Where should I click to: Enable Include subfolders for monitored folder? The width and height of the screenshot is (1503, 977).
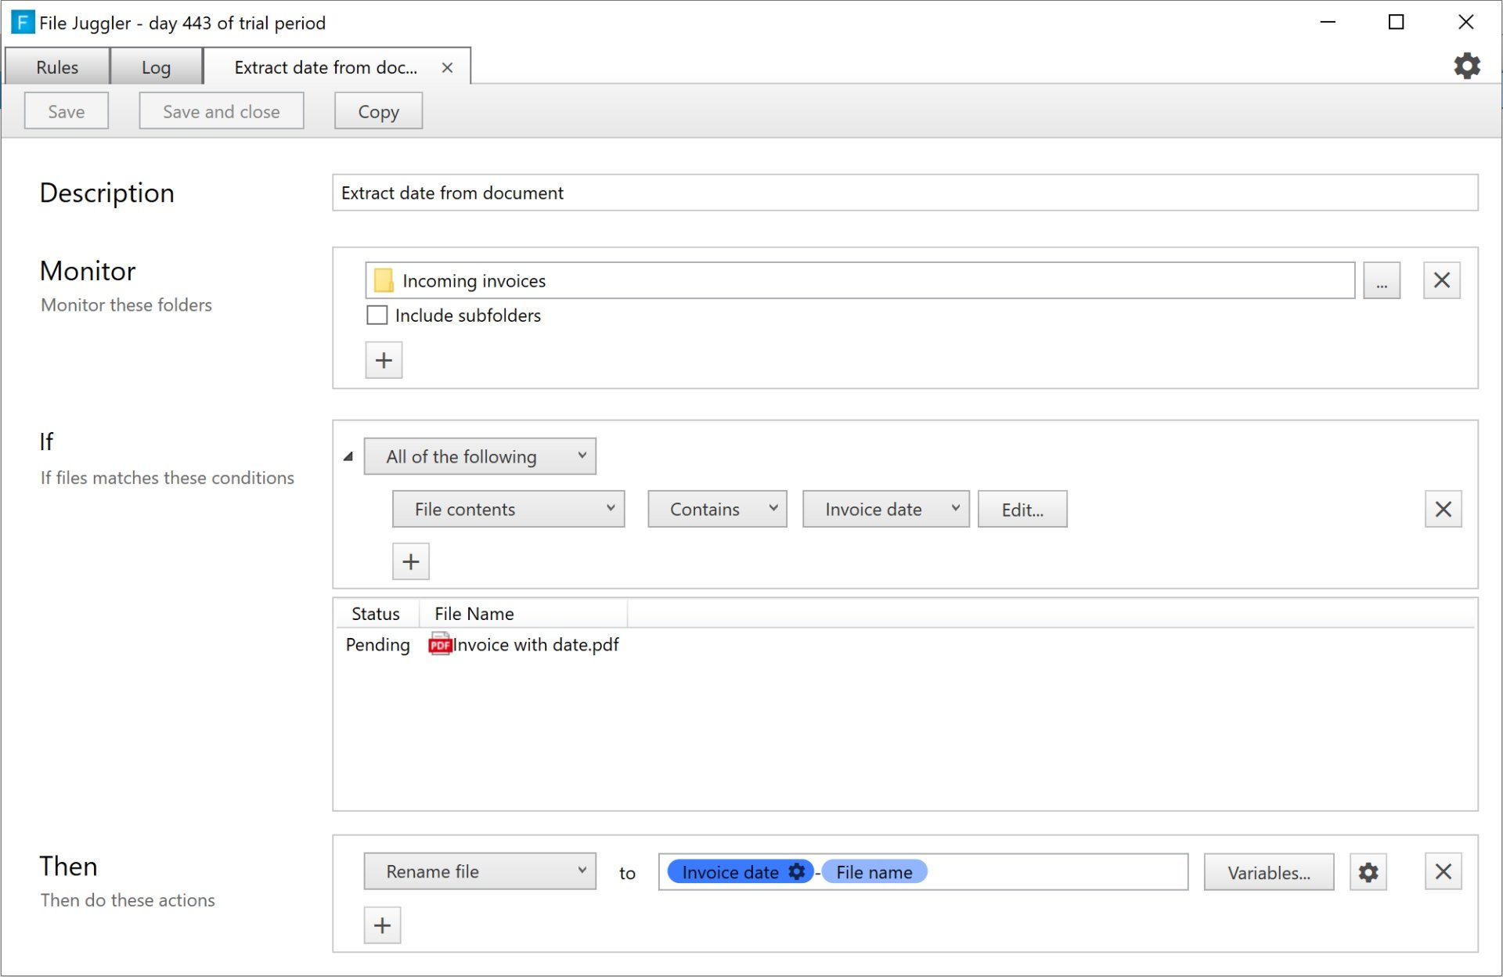click(378, 315)
